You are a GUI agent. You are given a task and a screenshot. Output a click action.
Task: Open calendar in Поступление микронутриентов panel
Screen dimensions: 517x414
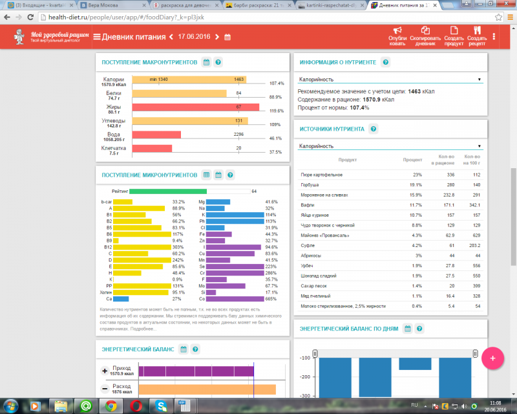click(x=218, y=175)
